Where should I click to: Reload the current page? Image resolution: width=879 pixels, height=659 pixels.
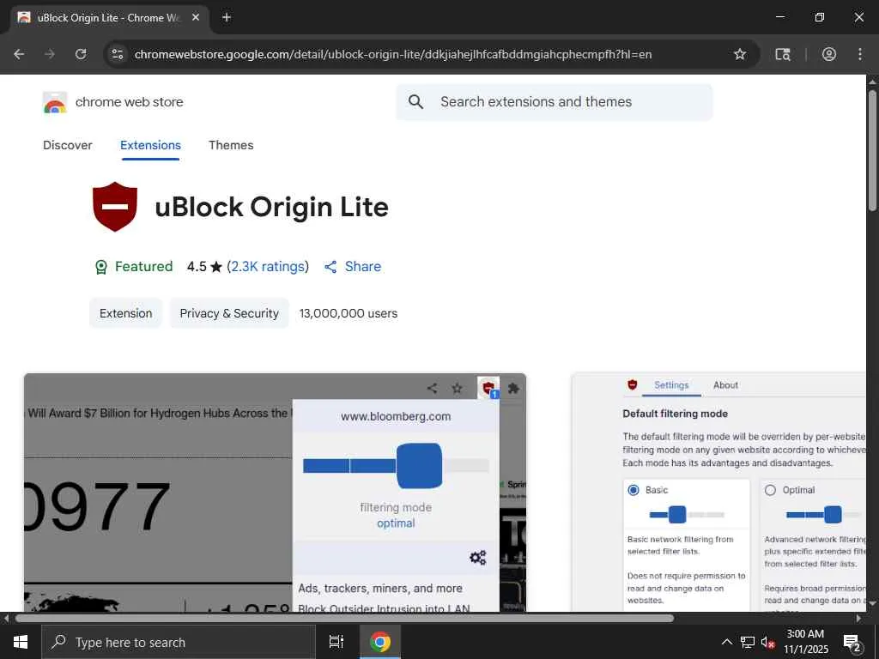[x=81, y=54]
